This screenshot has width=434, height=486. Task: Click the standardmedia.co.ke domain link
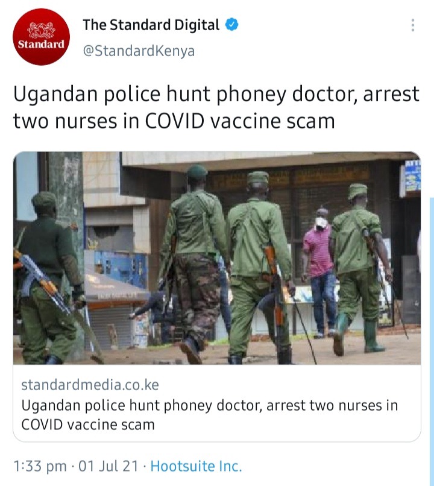(90, 385)
